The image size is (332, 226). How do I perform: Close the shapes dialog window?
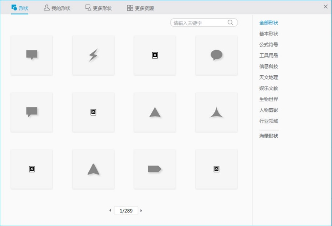[325, 7]
